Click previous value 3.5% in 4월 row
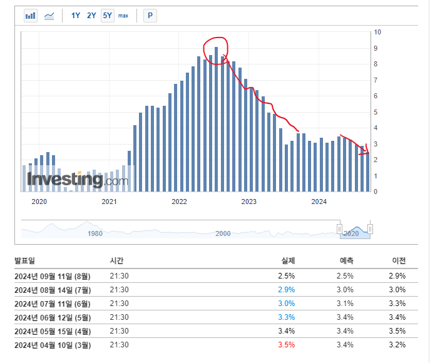The image size is (435, 363). click(397, 331)
